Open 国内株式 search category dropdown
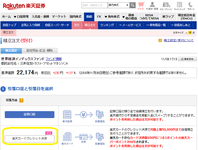This screenshot has height=150, width=198. coord(118,5)
